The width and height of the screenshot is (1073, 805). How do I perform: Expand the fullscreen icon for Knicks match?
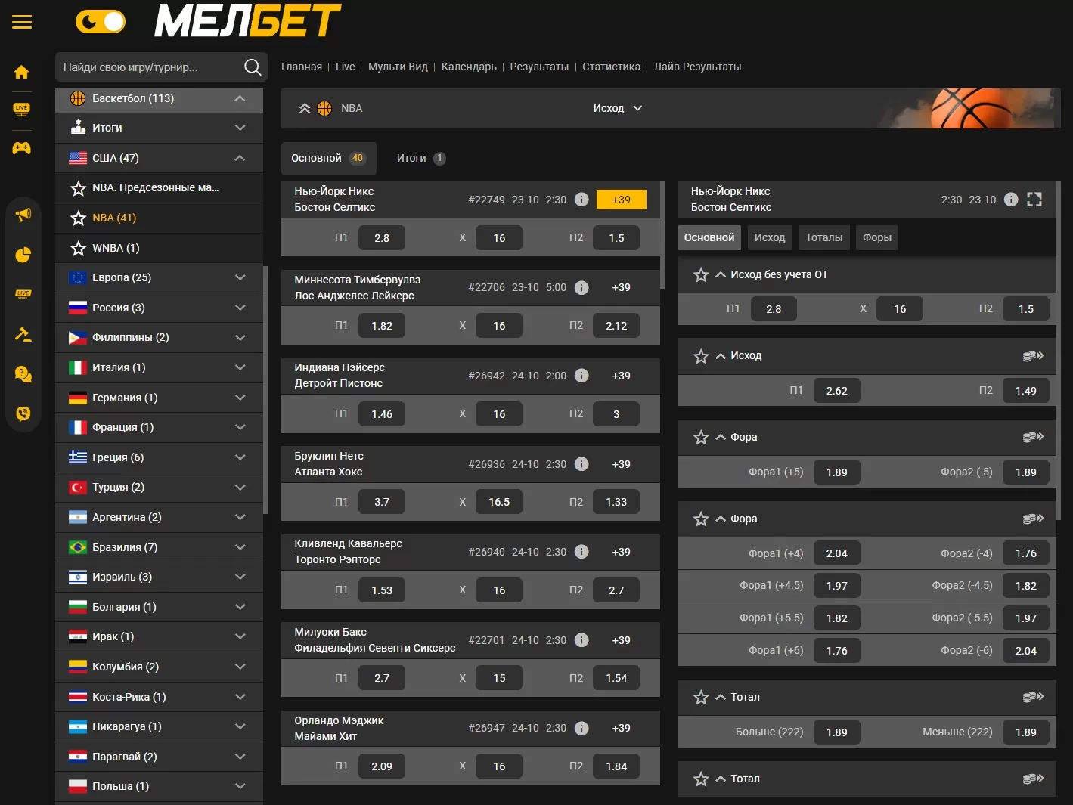[1034, 200]
